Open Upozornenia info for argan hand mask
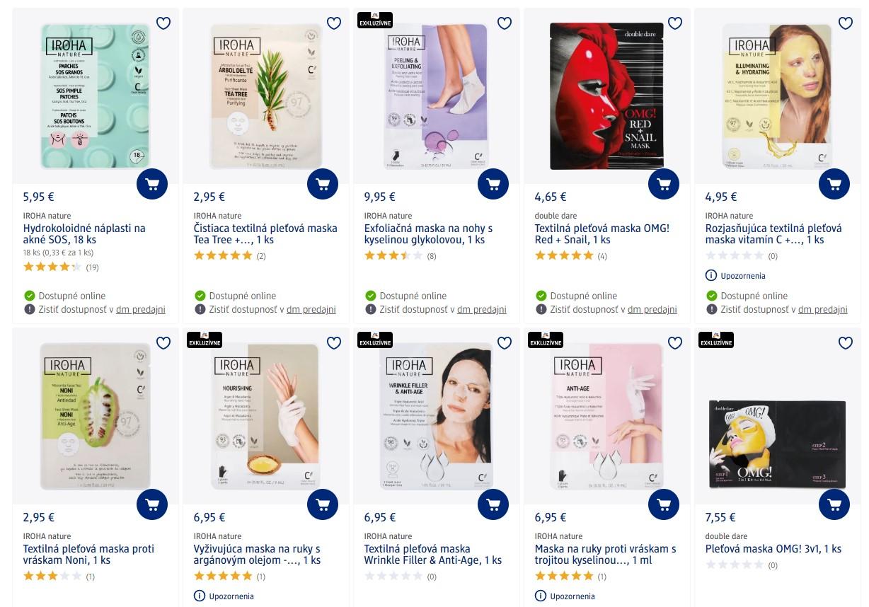The height and width of the screenshot is (607, 869). [x=224, y=596]
